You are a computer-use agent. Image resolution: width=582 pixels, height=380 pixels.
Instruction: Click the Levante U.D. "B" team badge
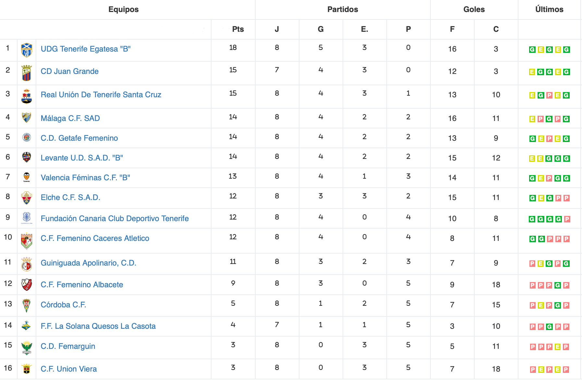coord(27,157)
